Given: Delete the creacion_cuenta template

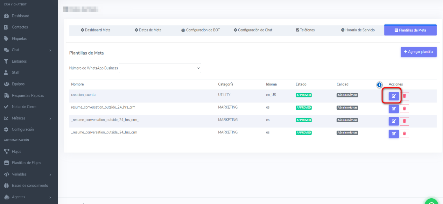Looking at the screenshot, I should pyautogui.click(x=404, y=96).
